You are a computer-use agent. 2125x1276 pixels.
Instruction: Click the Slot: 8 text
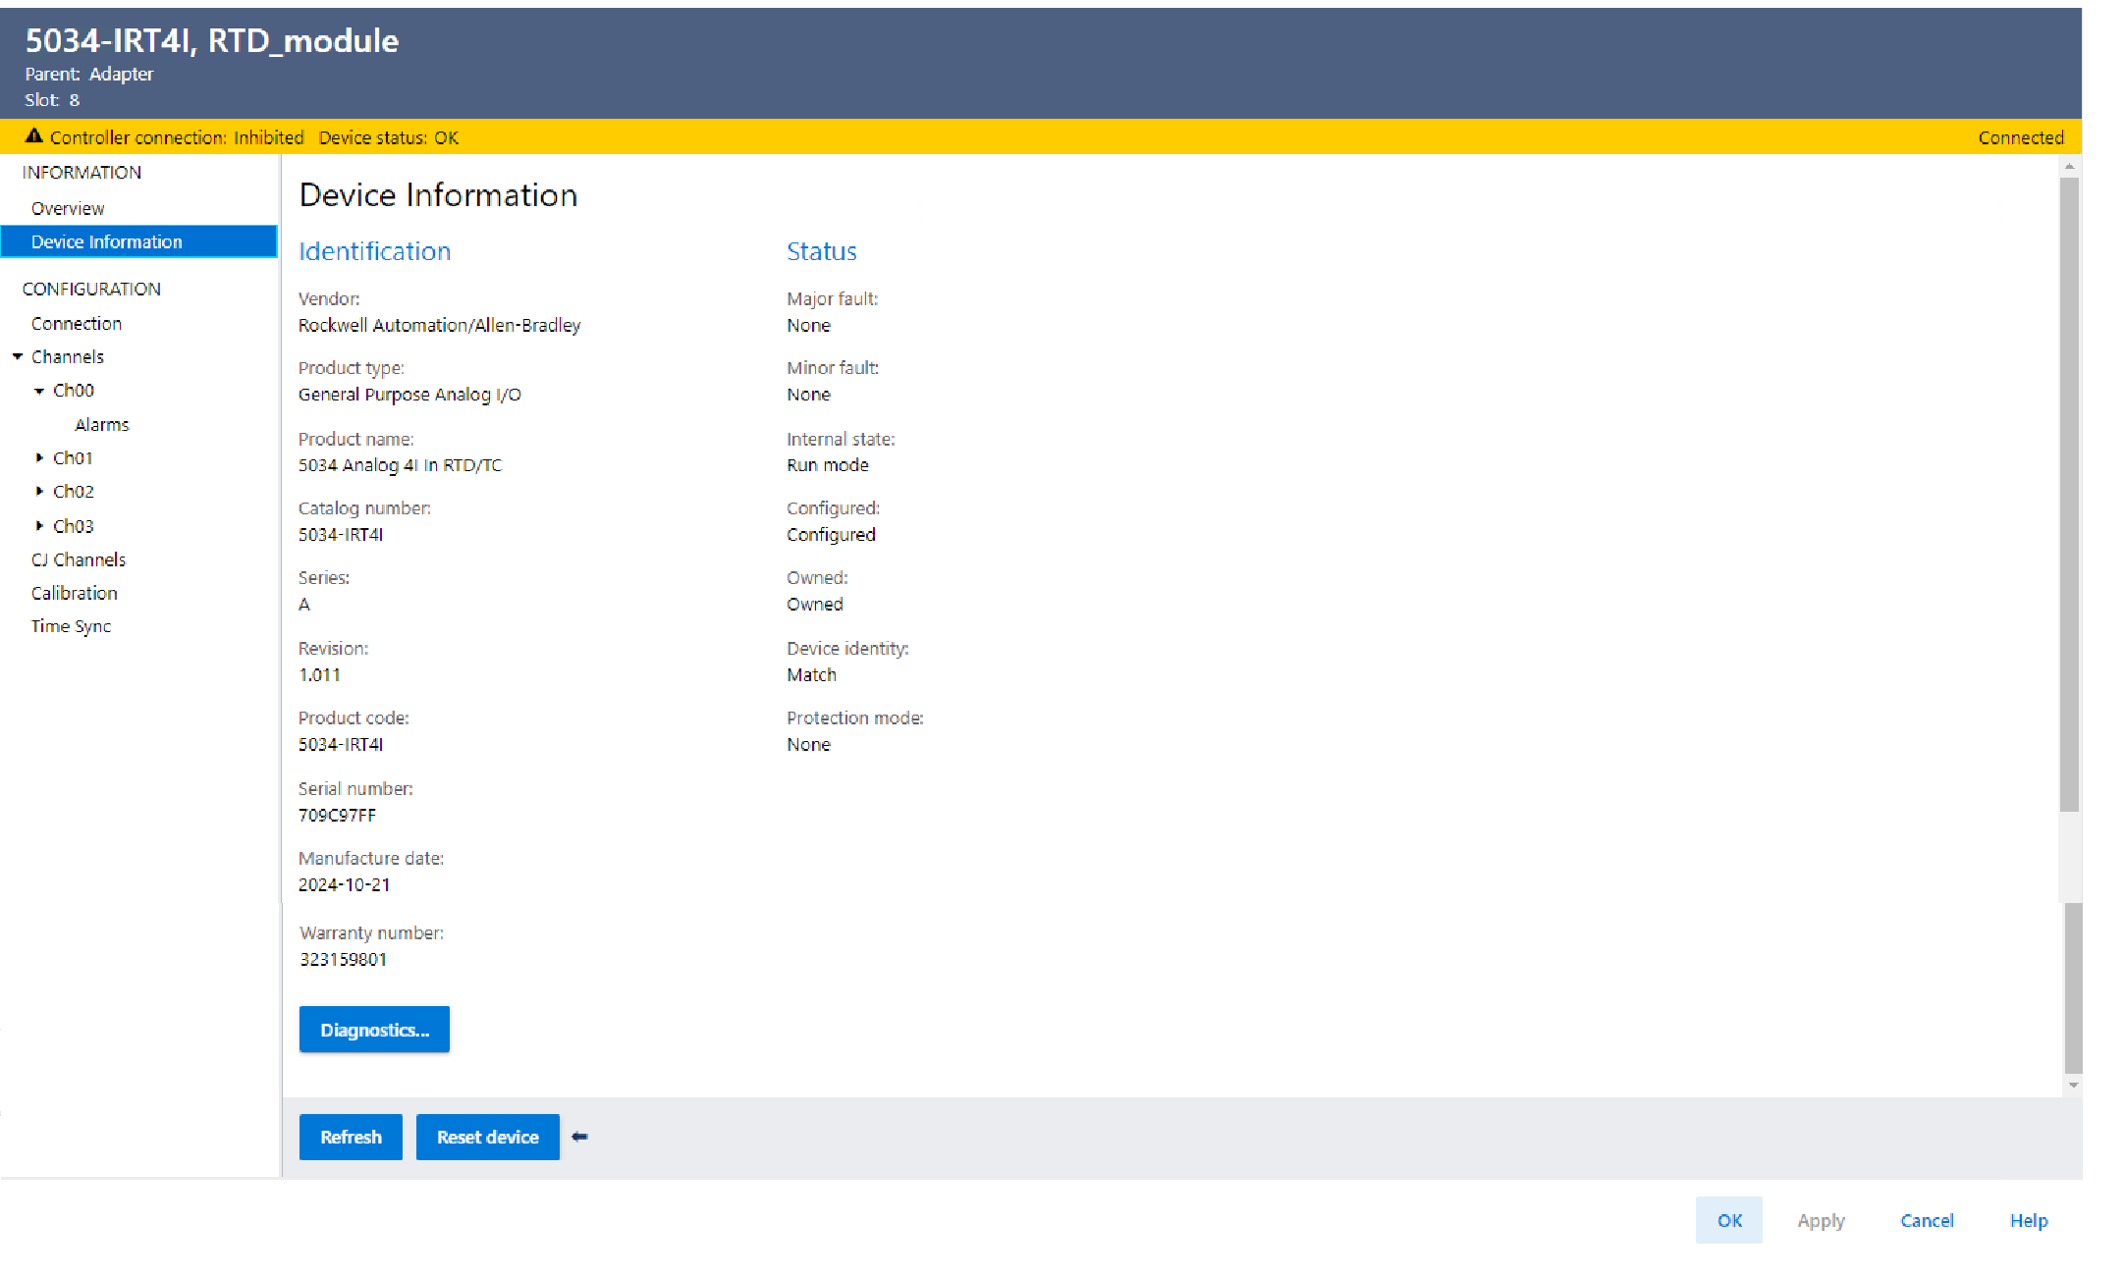(x=52, y=99)
